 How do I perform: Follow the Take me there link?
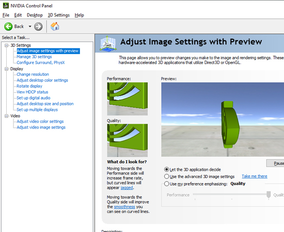click(255, 176)
